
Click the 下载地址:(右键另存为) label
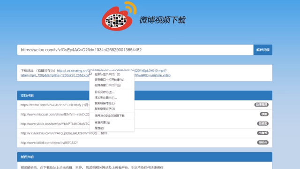[38, 70]
